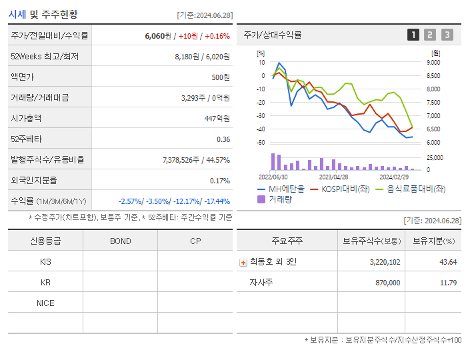The height and width of the screenshot is (350, 468).
Task: Click the 발행주식수/유동비율 label
Action: [47, 159]
